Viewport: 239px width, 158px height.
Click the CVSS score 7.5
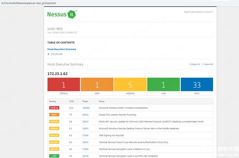[x=70, y=115]
